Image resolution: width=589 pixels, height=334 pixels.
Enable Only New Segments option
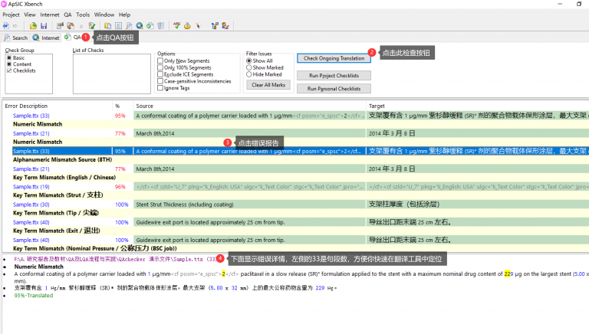click(160, 61)
